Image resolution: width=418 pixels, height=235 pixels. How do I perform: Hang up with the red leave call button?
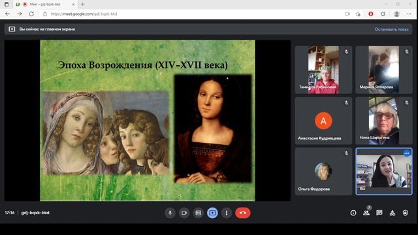click(242, 213)
